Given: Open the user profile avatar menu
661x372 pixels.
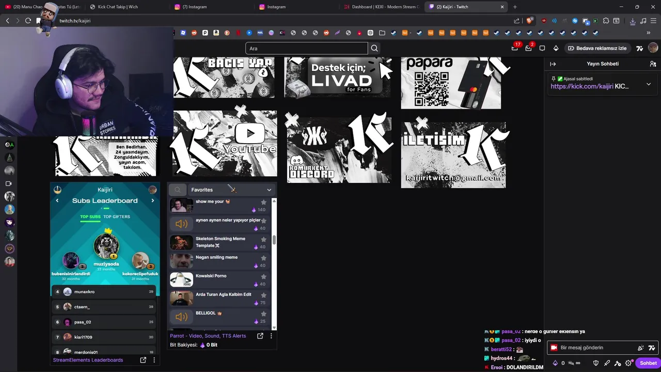Looking at the screenshot, I should [x=653, y=48].
